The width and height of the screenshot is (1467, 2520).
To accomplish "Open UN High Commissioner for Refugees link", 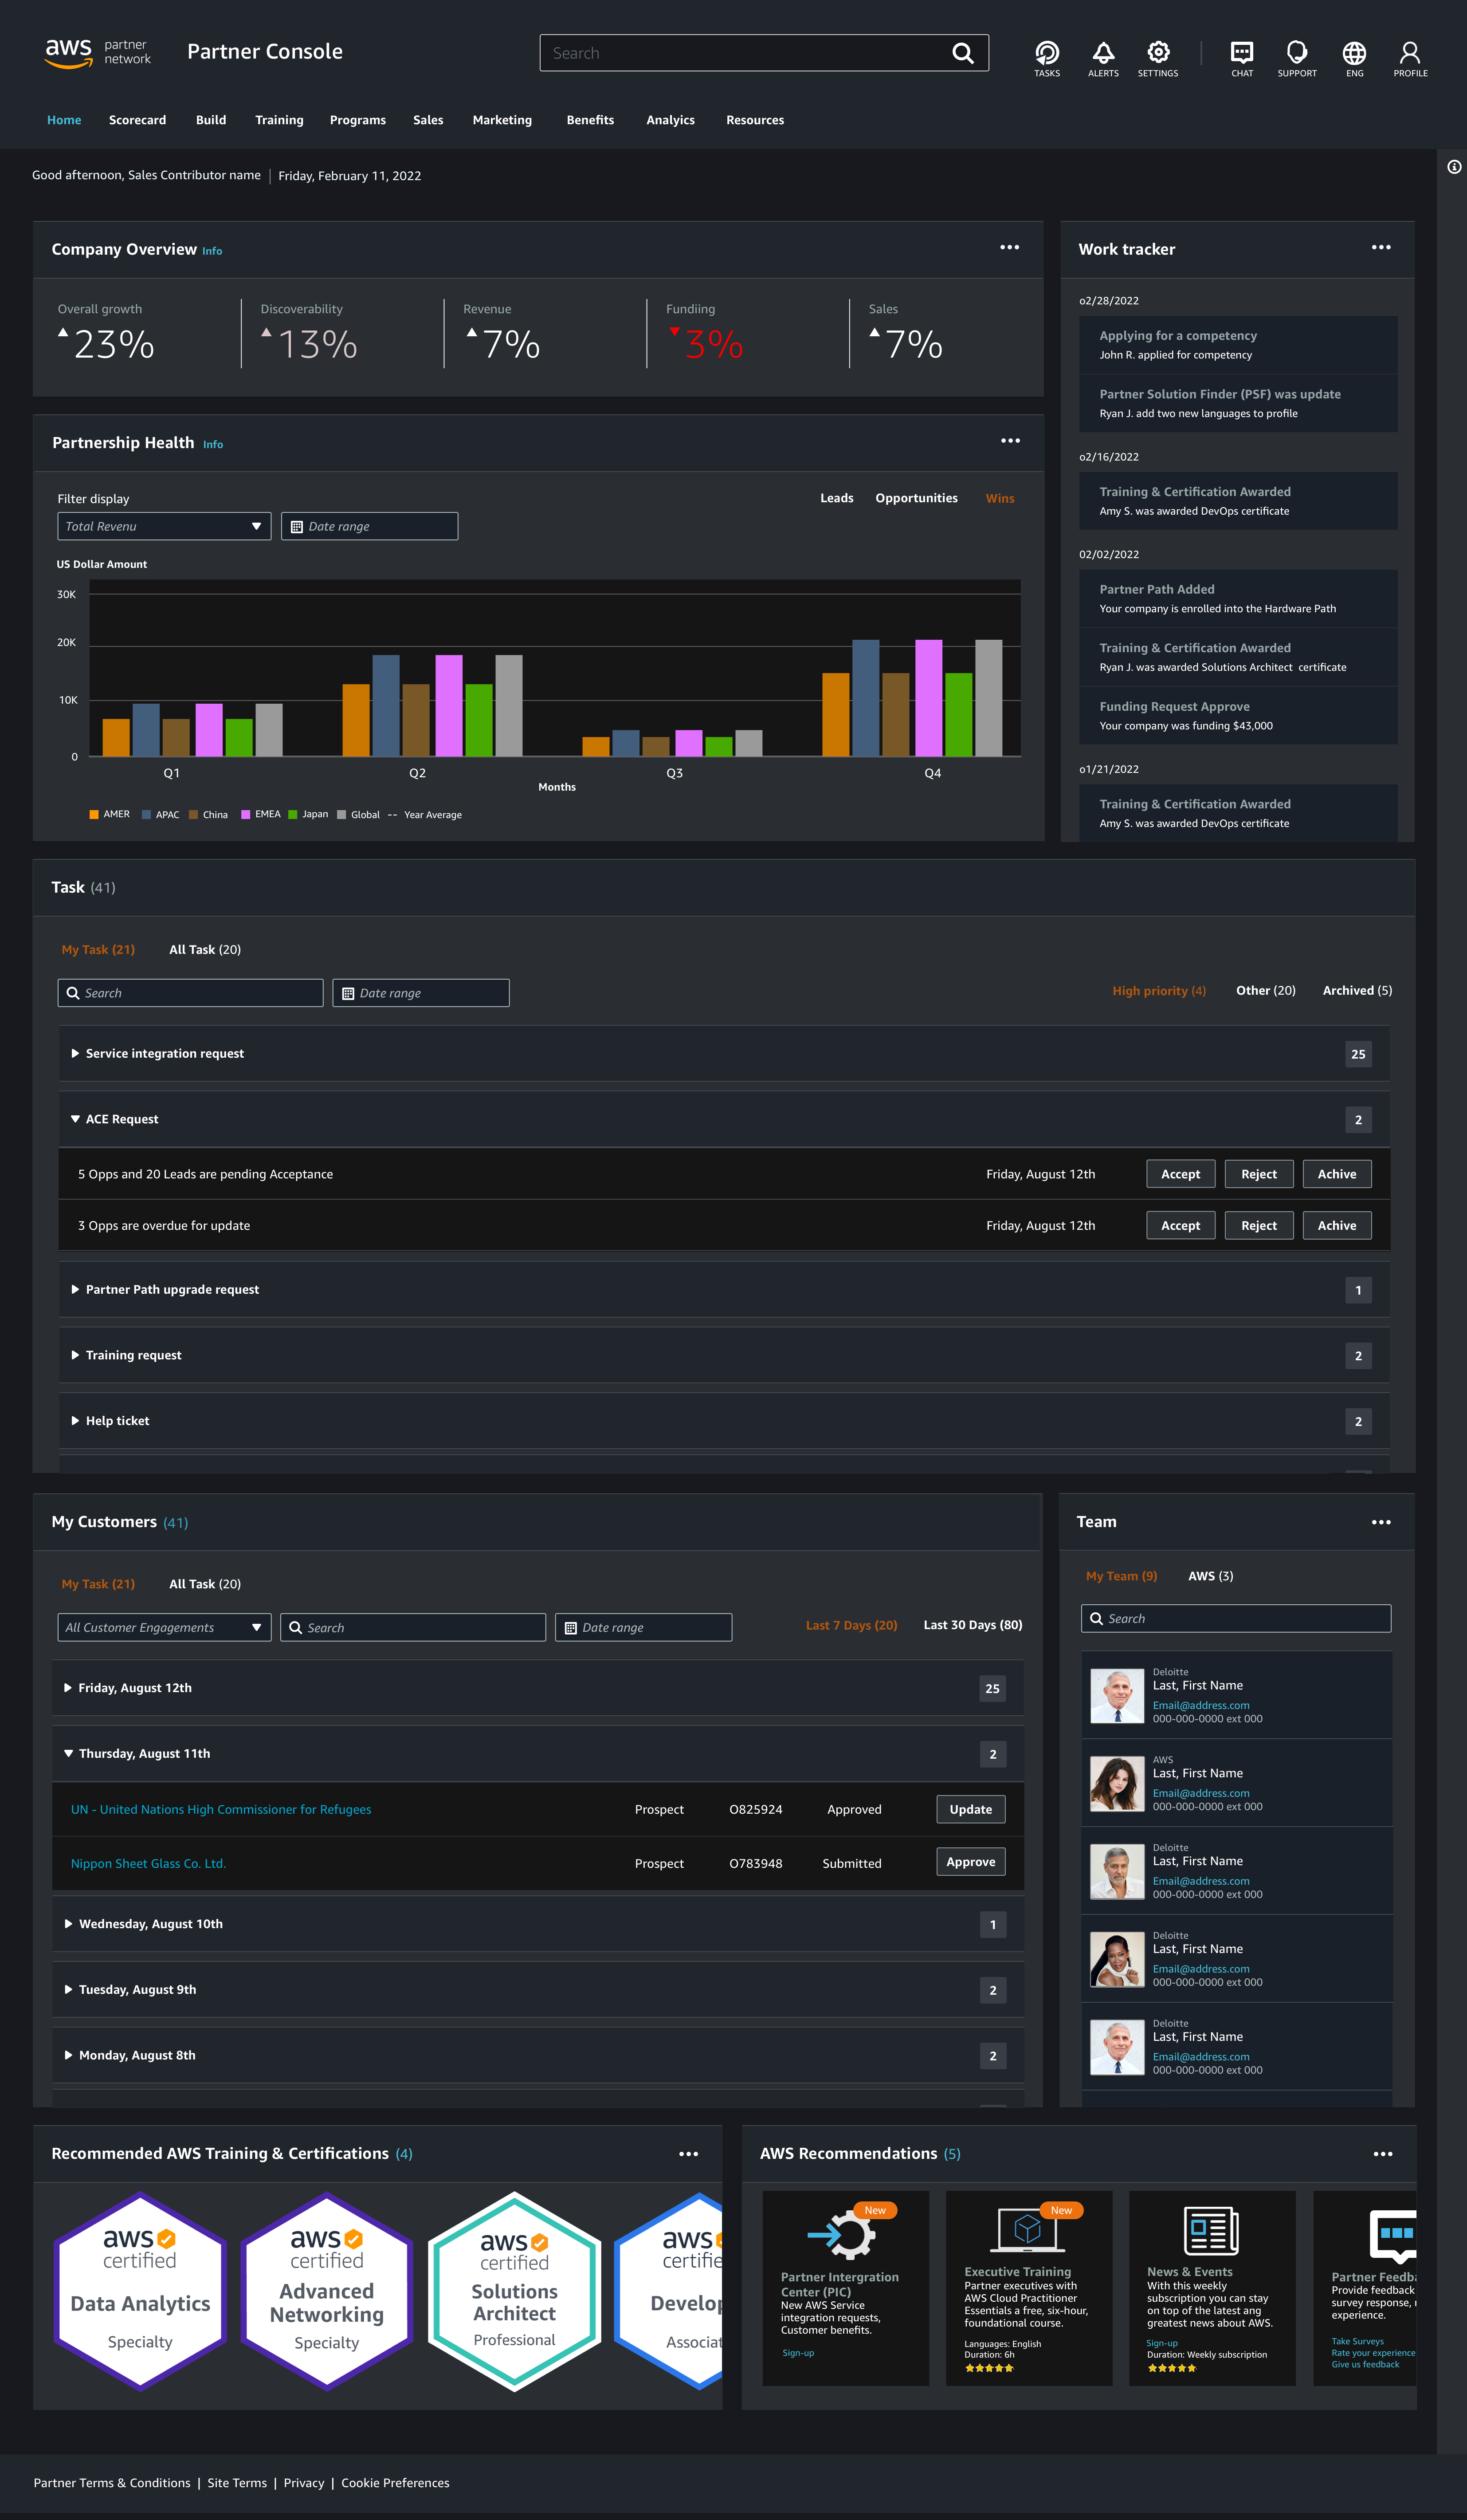I will 221,1809.
